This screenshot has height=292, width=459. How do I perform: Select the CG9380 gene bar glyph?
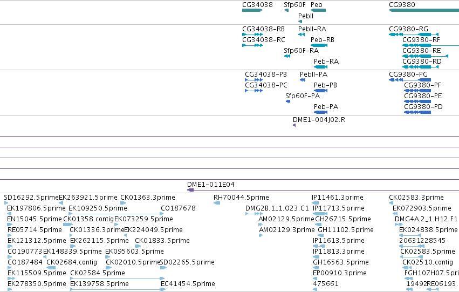[x=424, y=10]
